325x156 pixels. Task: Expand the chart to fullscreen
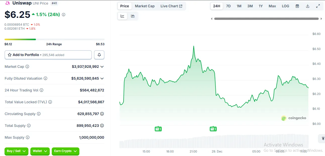pos(318,6)
